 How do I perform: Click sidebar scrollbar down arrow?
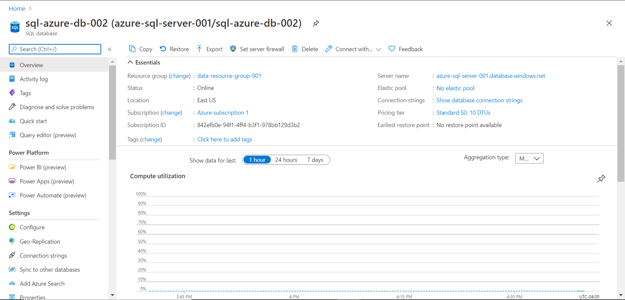click(x=112, y=295)
